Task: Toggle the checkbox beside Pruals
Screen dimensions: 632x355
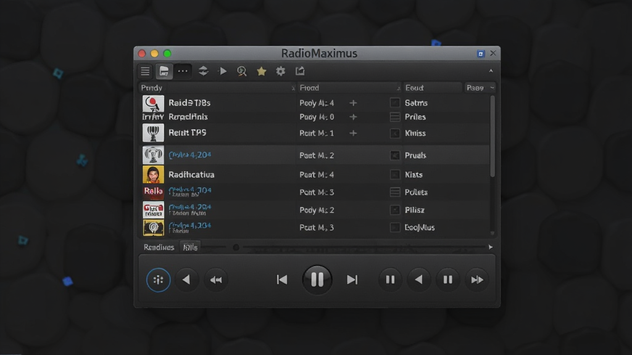Action: pos(395,155)
